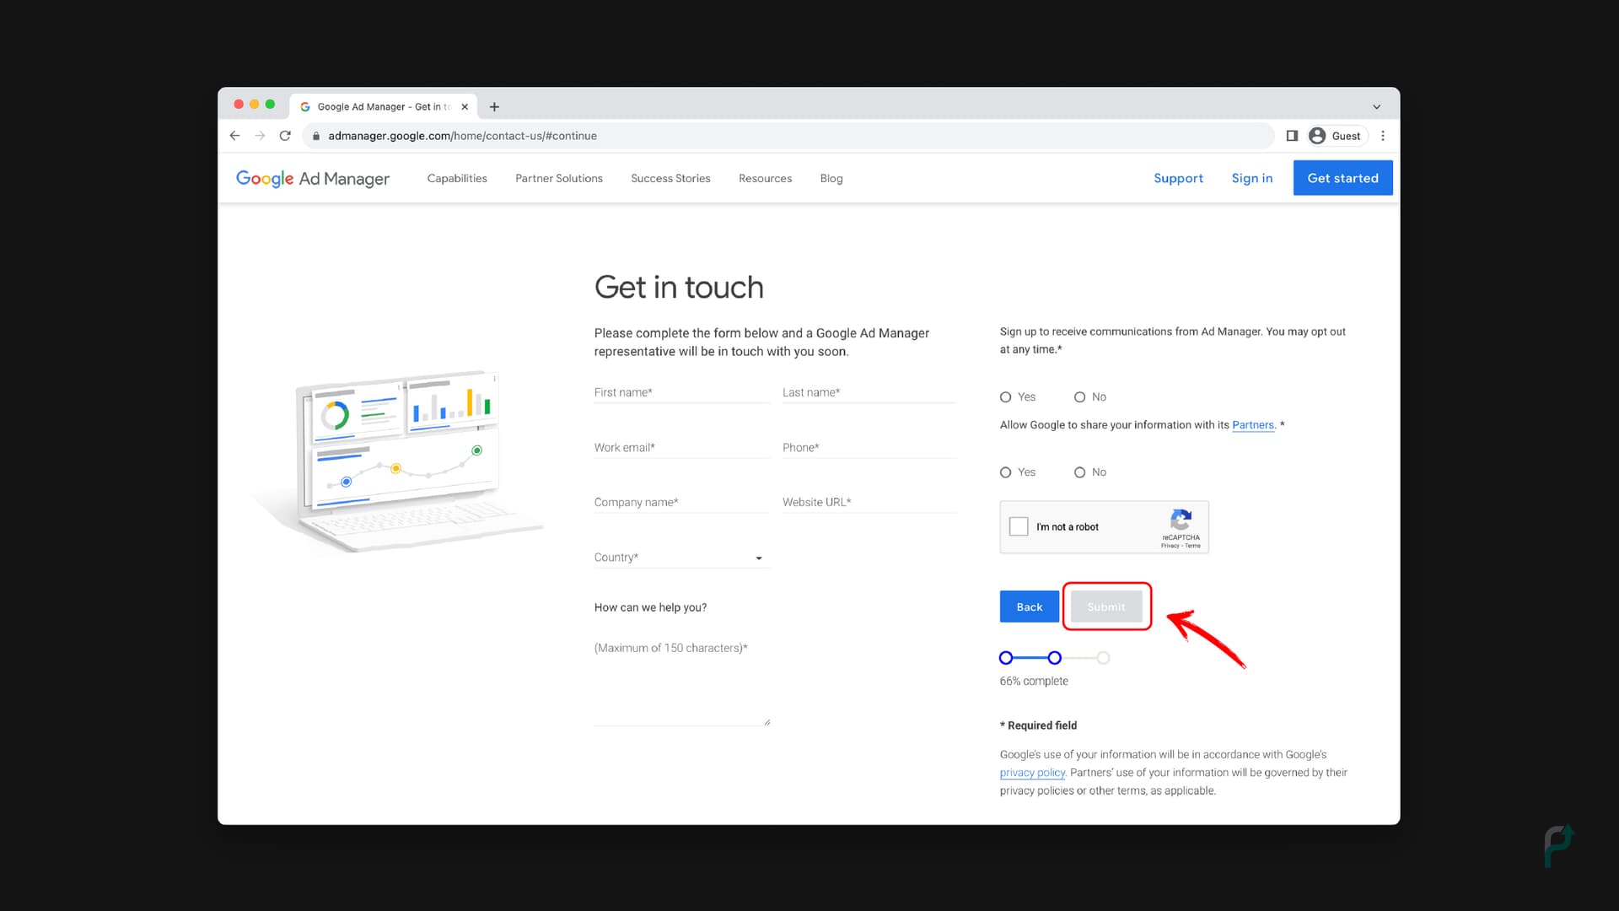Expand the tab search chevron

1376,107
